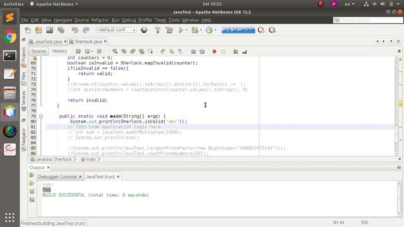Clean and Build project with broom icon
Image resolution: width=404 pixels, height=227 pixels.
(169, 30)
